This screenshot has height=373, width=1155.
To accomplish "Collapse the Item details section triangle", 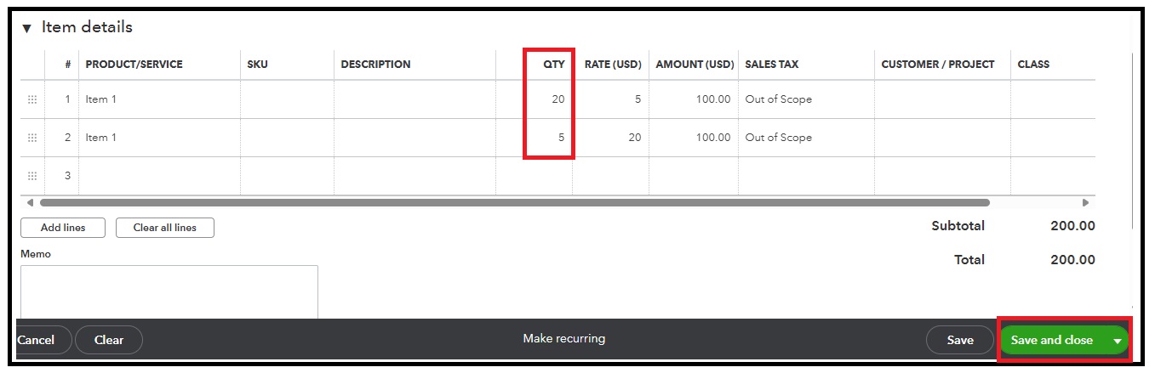I will (x=26, y=28).
